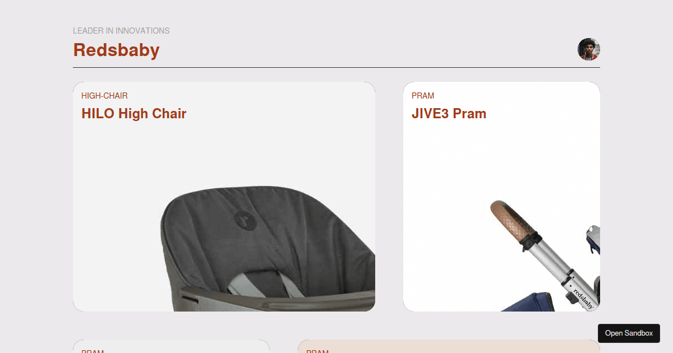The height and width of the screenshot is (353, 673).
Task: Click the wooden tray edge of chair
Action: tap(269, 301)
